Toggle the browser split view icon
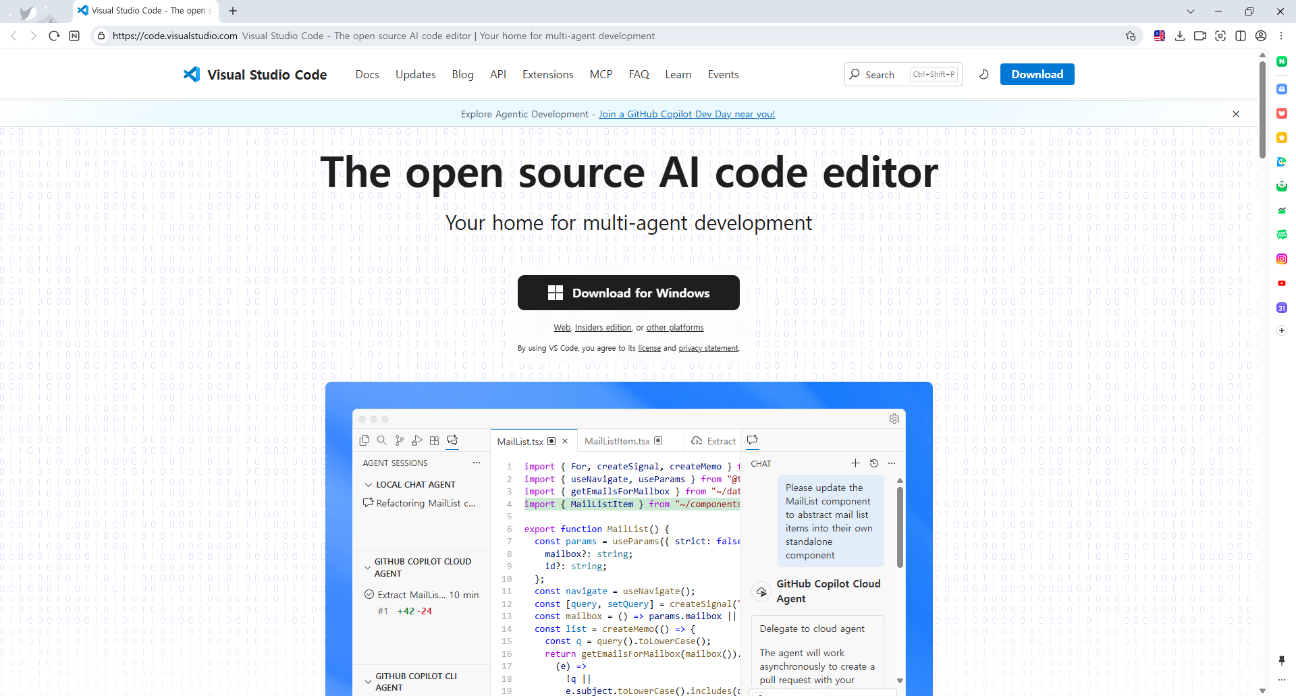This screenshot has width=1296, height=696. [1241, 36]
